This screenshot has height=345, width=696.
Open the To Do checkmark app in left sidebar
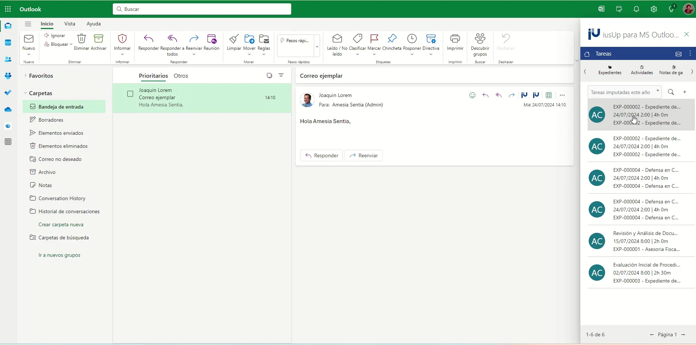pyautogui.click(x=8, y=93)
